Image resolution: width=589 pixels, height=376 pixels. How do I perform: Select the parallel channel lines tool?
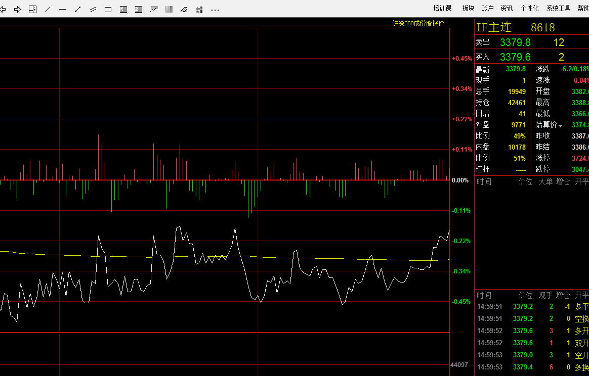click(93, 9)
